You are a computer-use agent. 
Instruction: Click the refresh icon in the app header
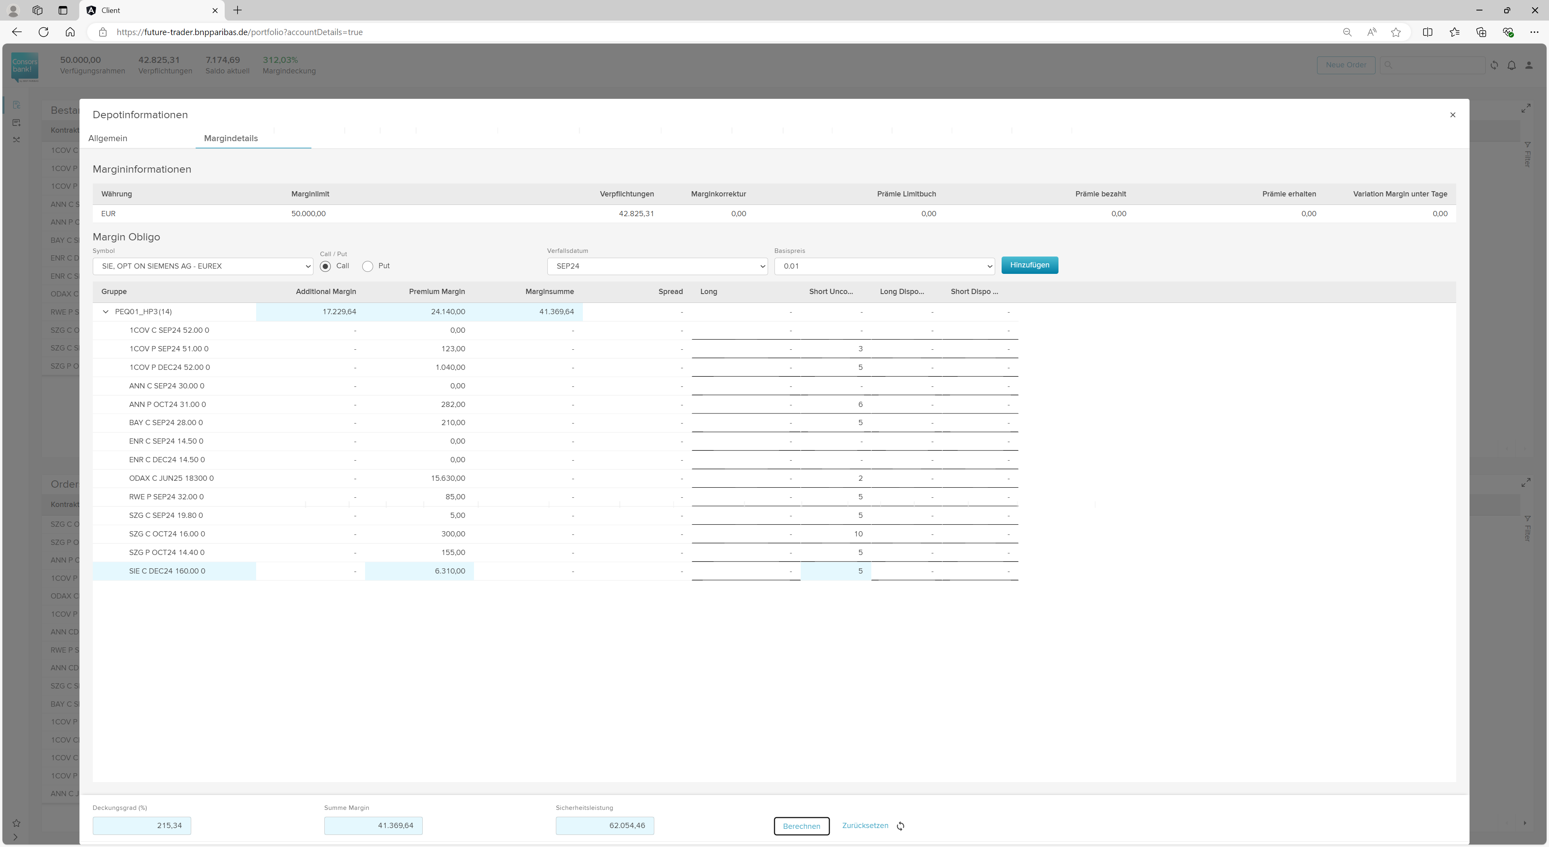[x=1494, y=65]
